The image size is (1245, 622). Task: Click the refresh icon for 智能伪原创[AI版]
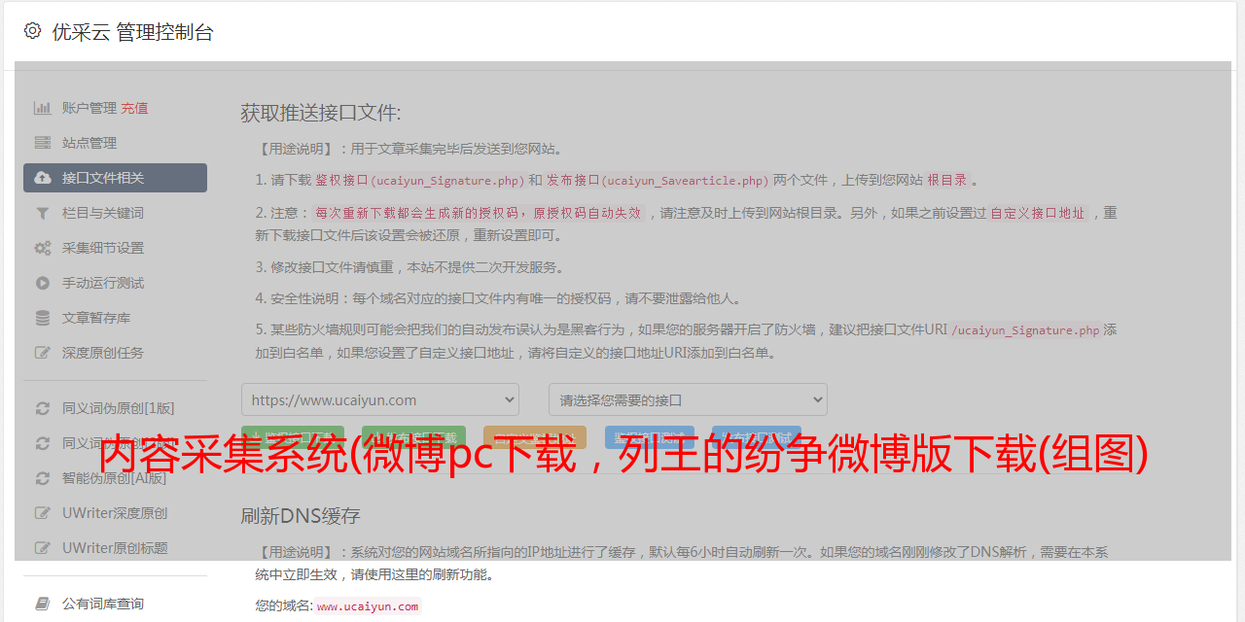pyautogui.click(x=43, y=478)
